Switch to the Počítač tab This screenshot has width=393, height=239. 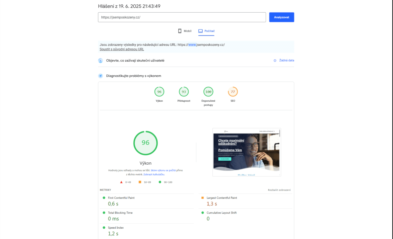click(x=207, y=31)
